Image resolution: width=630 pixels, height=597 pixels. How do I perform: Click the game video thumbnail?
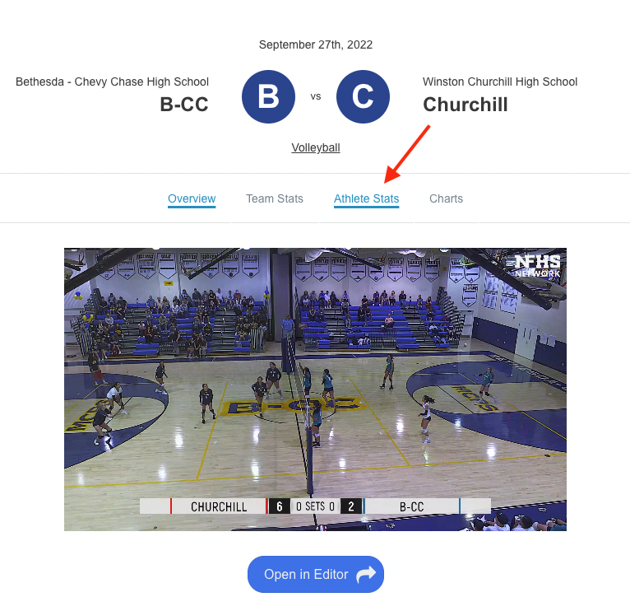pos(315,389)
